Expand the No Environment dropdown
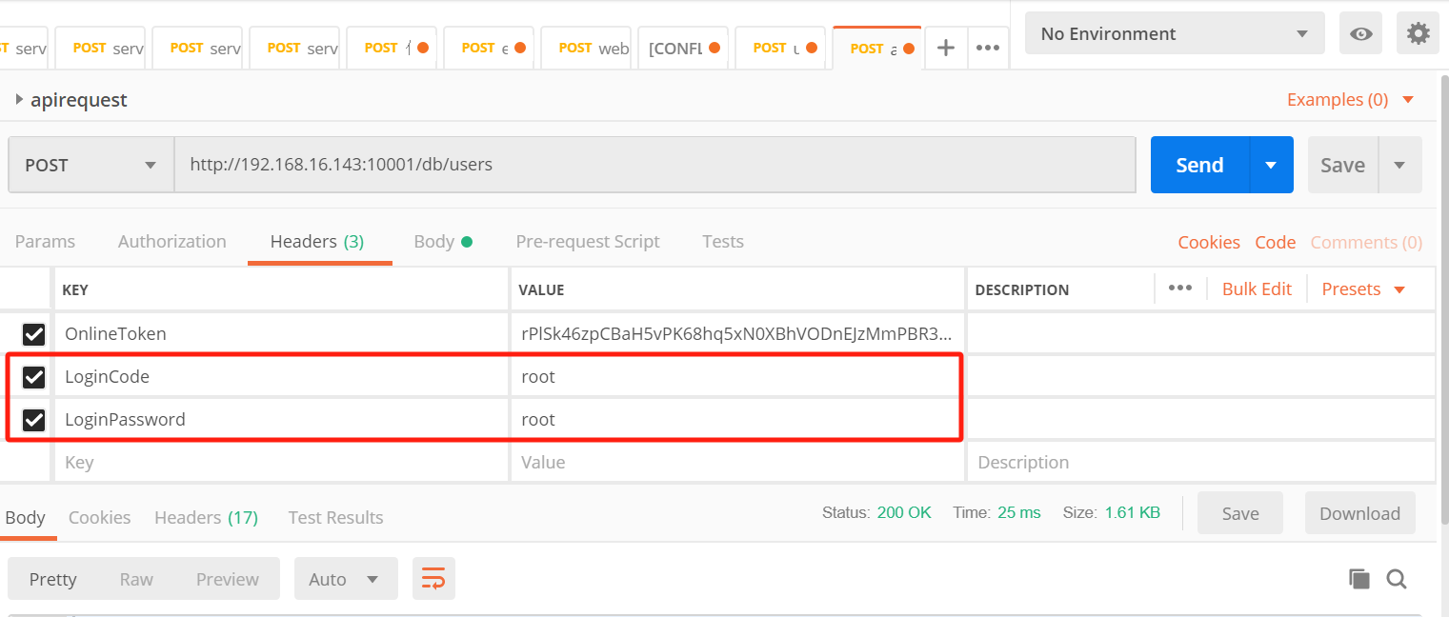 tap(1175, 34)
